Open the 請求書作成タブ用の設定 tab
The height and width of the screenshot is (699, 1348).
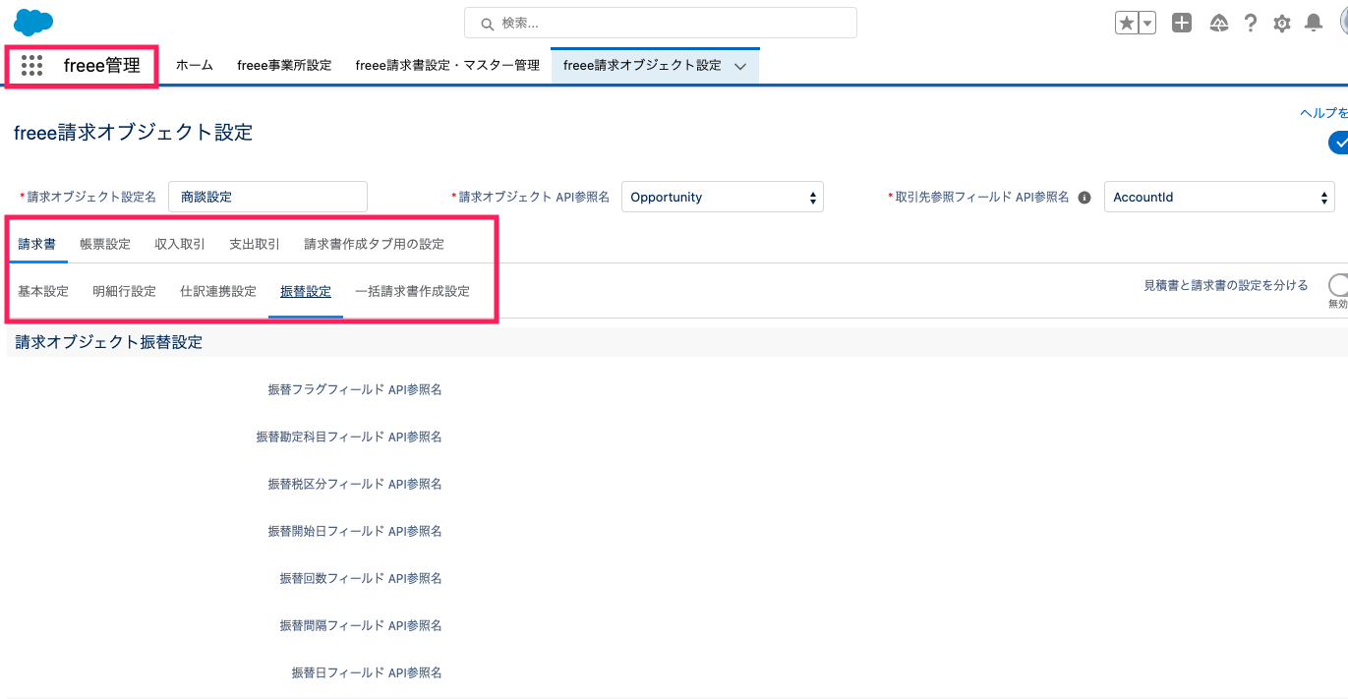(x=375, y=244)
